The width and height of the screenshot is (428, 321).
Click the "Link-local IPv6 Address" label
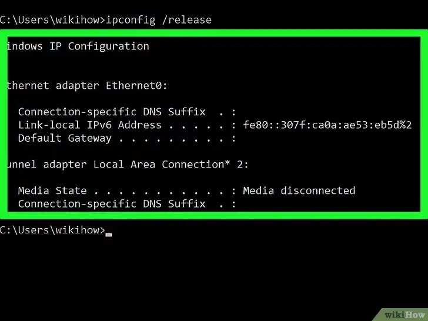tap(89, 125)
